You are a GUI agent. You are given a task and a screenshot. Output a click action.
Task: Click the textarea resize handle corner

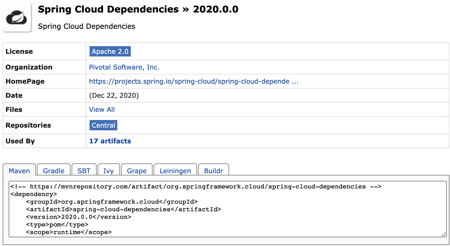444,234
